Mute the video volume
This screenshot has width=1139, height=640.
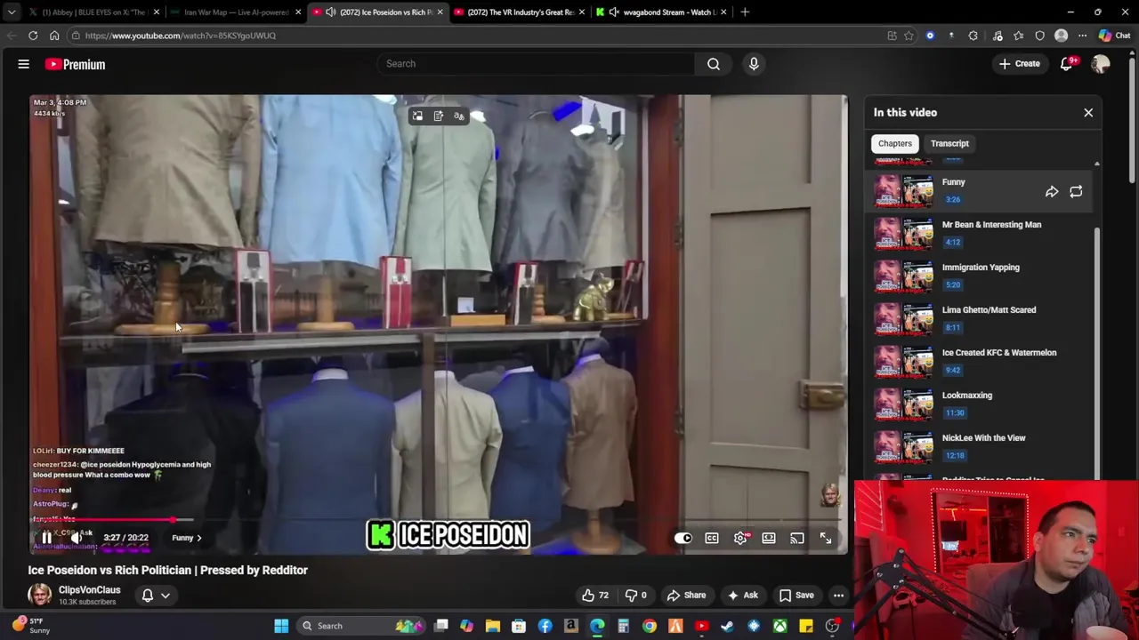[77, 538]
